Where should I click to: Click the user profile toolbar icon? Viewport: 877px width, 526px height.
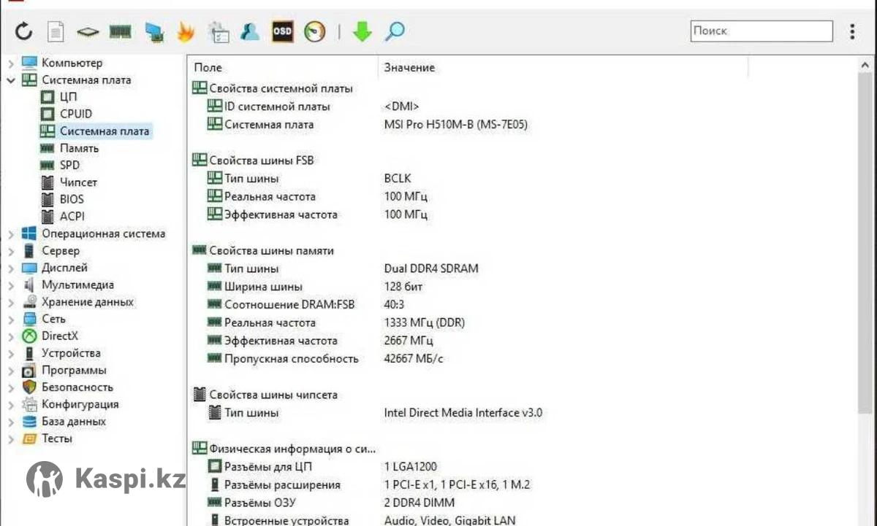pos(250,31)
